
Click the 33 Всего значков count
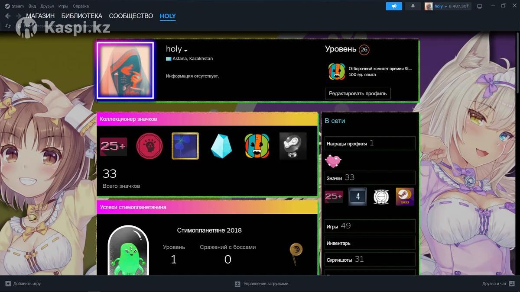point(110,173)
